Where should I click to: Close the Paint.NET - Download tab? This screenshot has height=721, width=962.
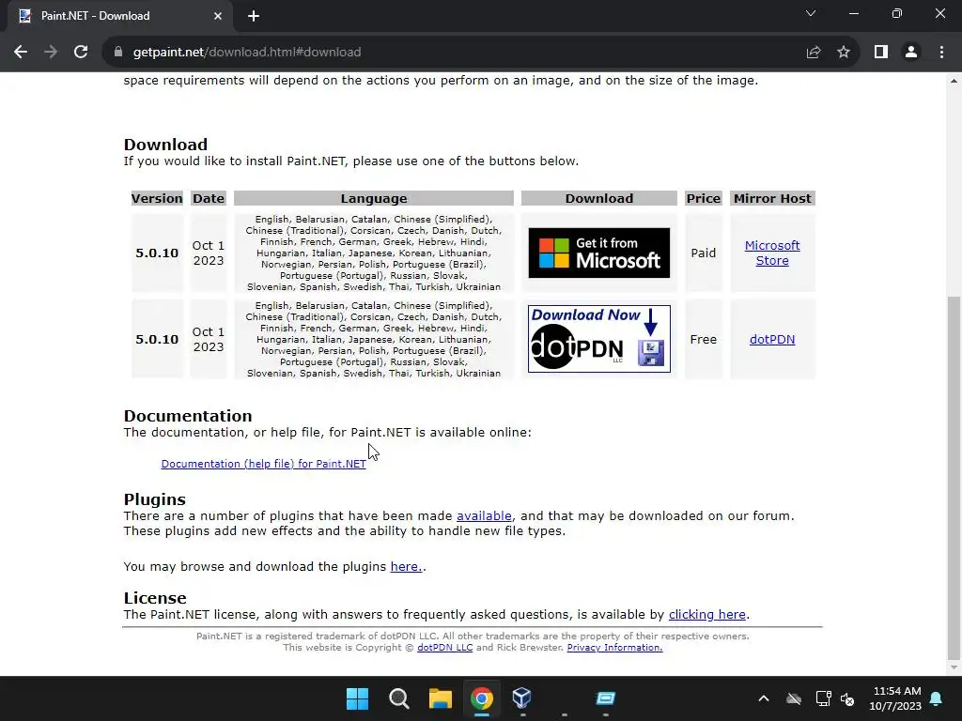(x=218, y=16)
